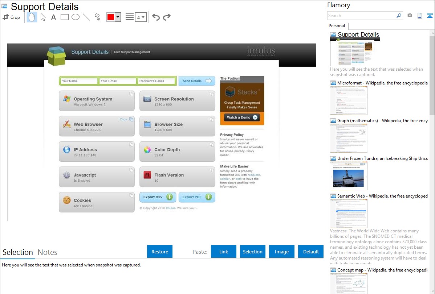The image size is (435, 294).
Task: Click the Your E-mail field
Action: (118, 81)
